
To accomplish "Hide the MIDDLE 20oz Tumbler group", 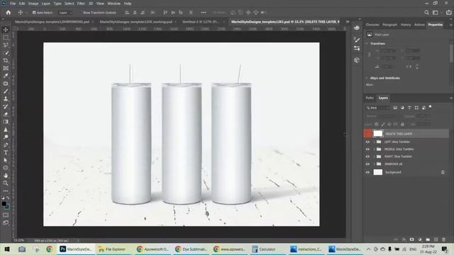I will (x=367, y=149).
